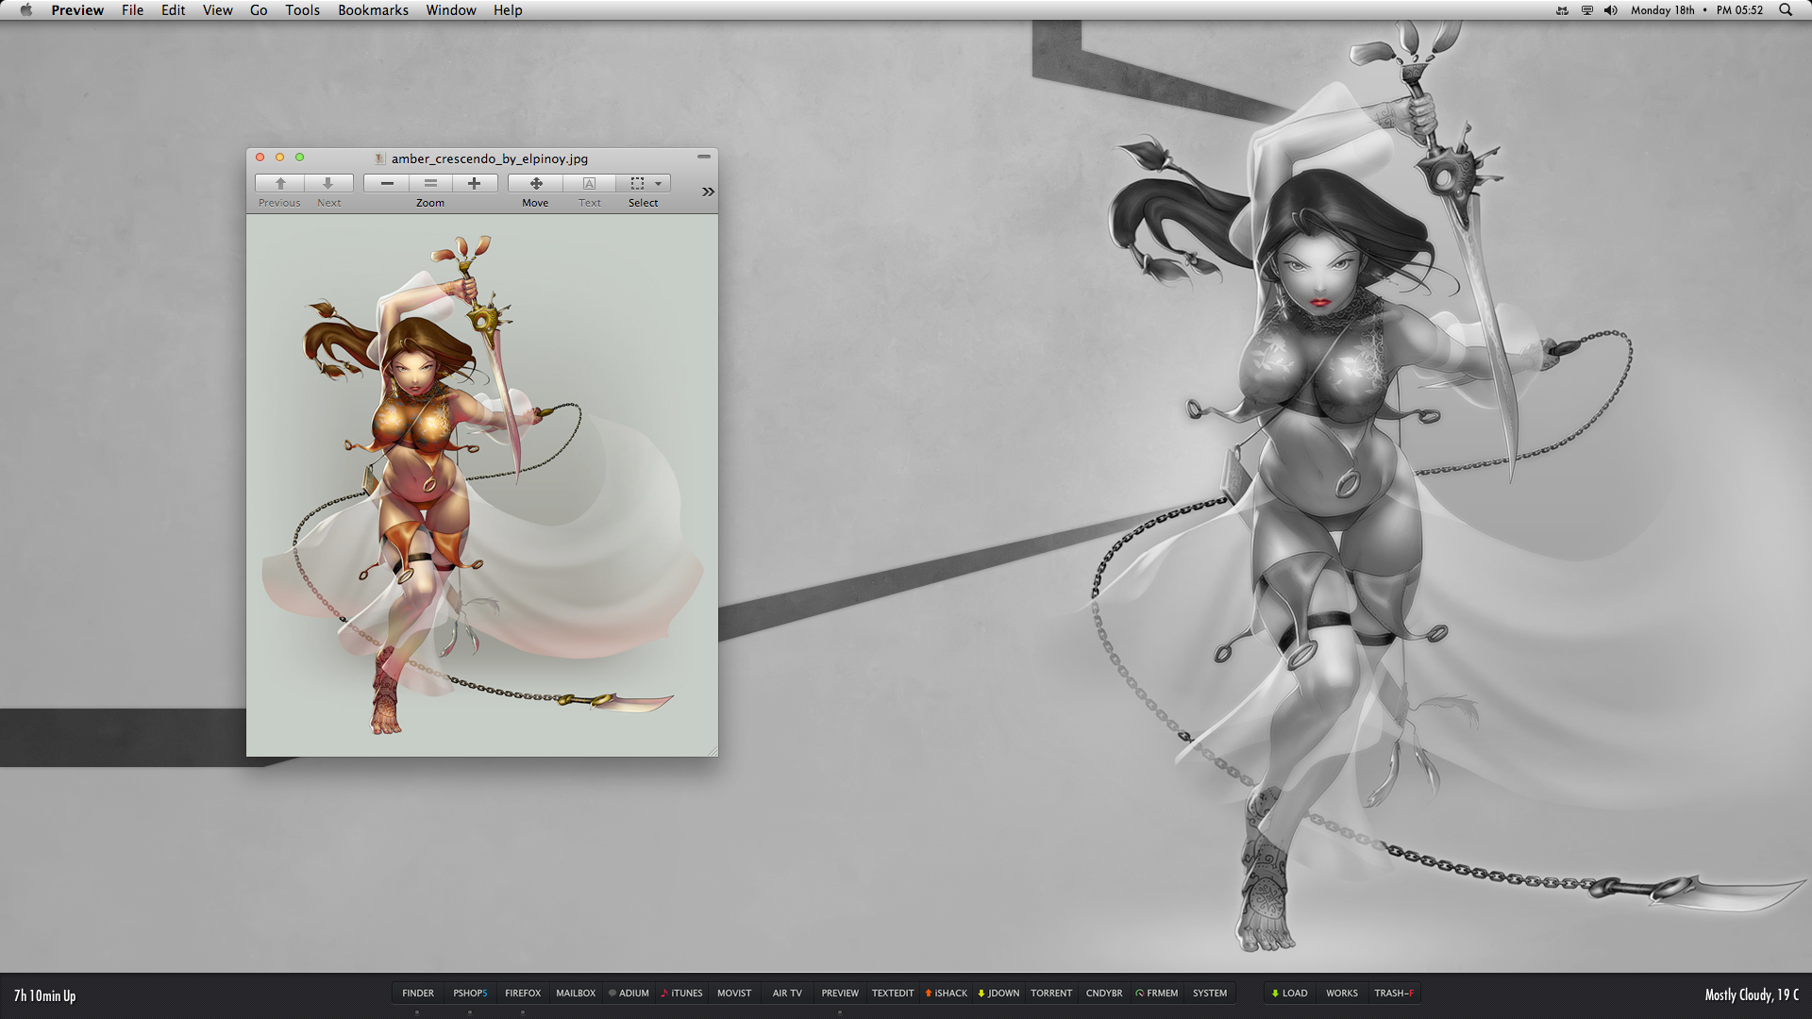
Task: Open the Tools menu
Action: point(302,9)
